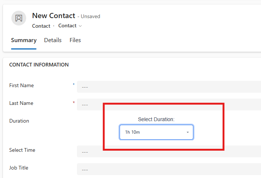Click the First Name input field
This screenshot has width=261, height=178.
click(x=169, y=87)
